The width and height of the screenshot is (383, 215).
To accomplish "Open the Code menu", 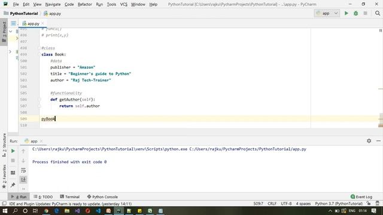I will click(x=69, y=4).
